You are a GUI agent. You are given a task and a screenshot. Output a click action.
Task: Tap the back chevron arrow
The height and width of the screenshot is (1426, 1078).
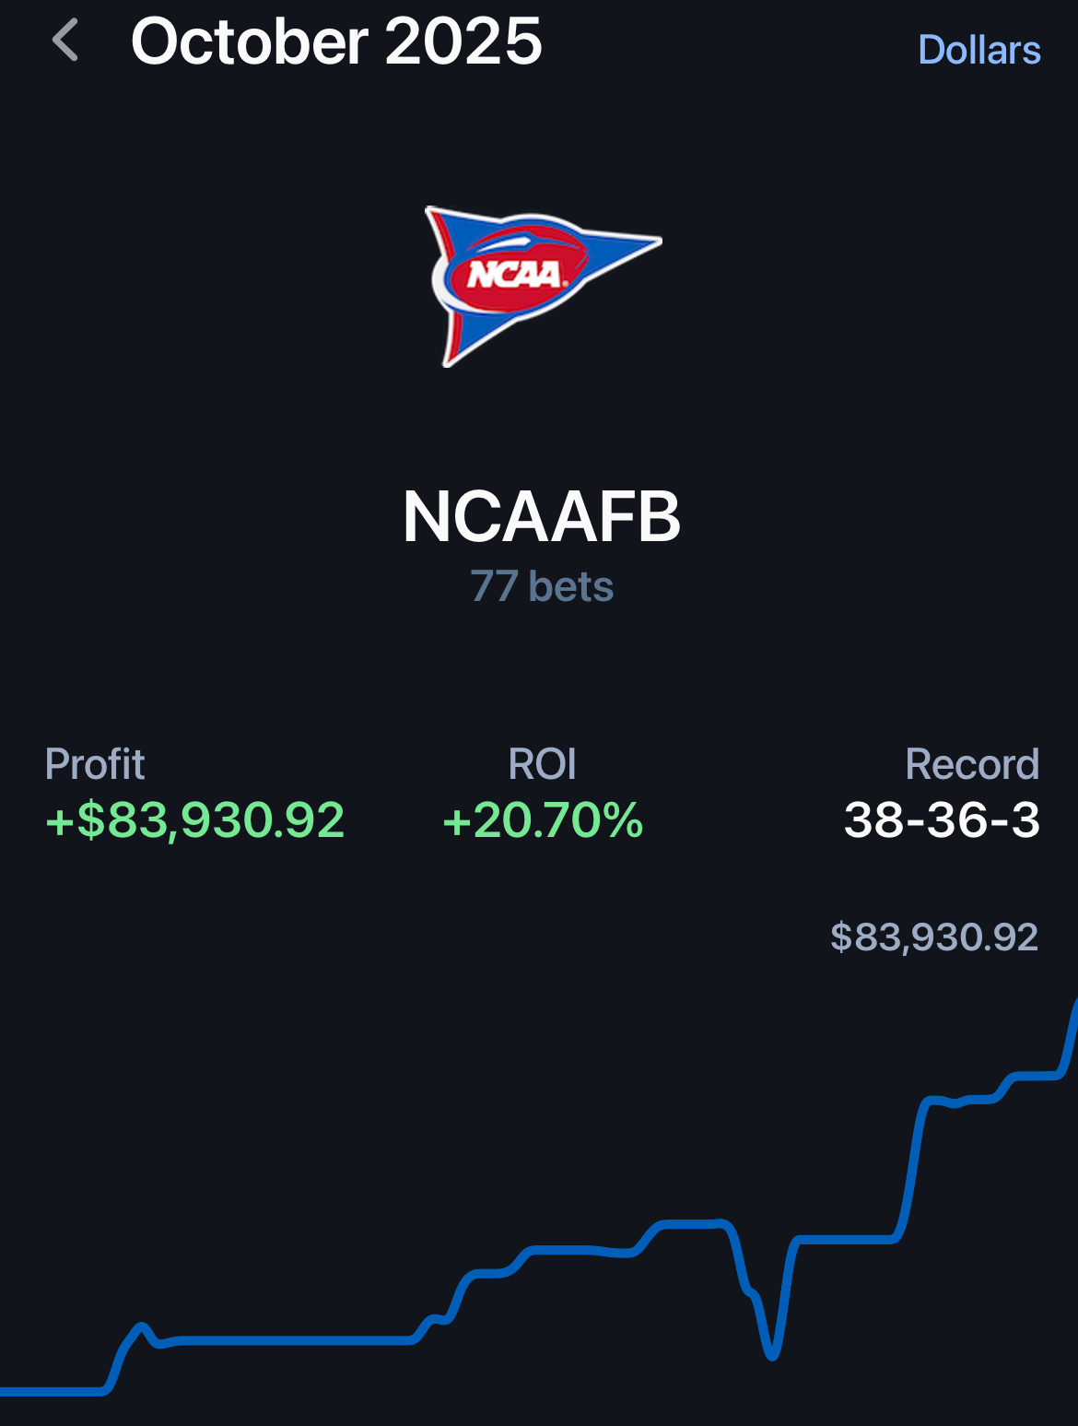pos(64,41)
